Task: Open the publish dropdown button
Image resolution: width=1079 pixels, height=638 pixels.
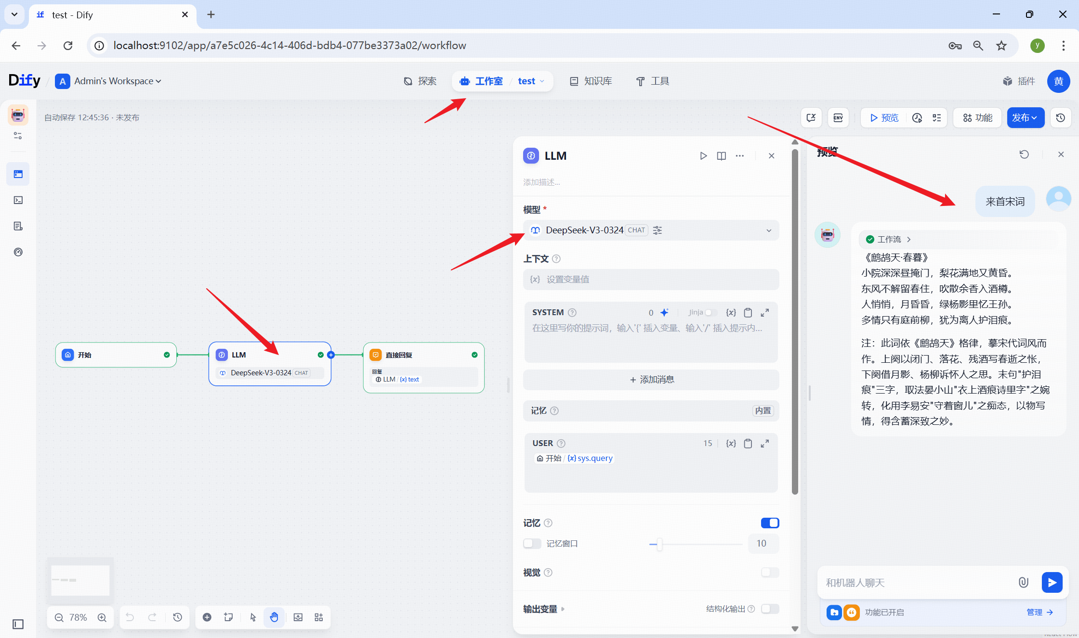Action: 1025,118
